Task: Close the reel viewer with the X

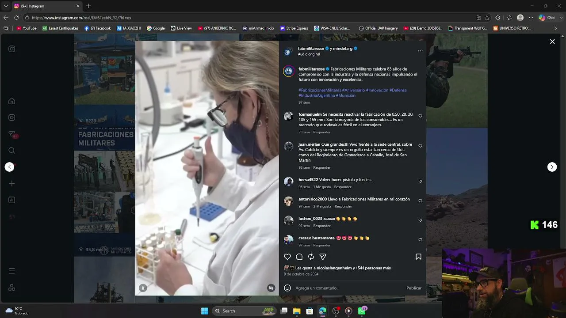Action: coord(552,42)
